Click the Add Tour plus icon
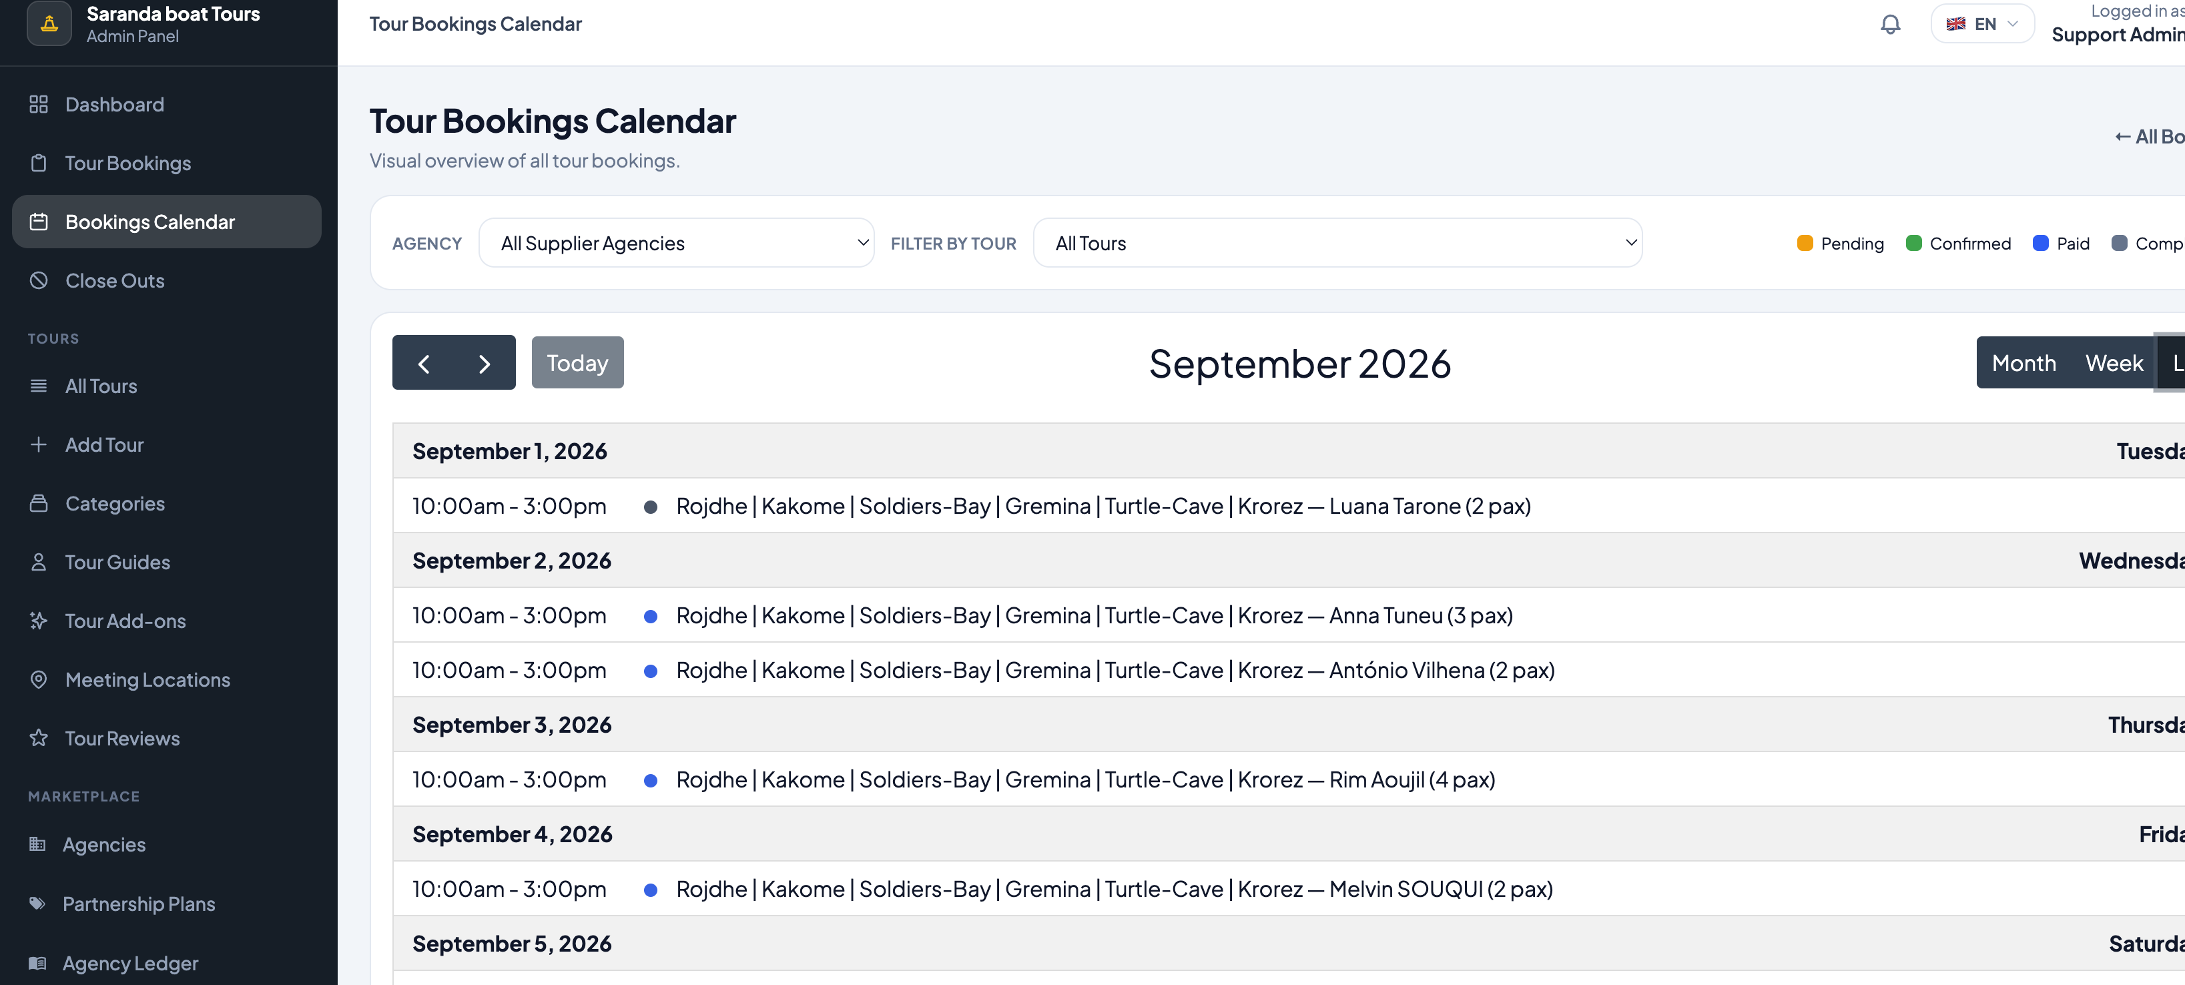This screenshot has width=2185, height=985. click(38, 444)
